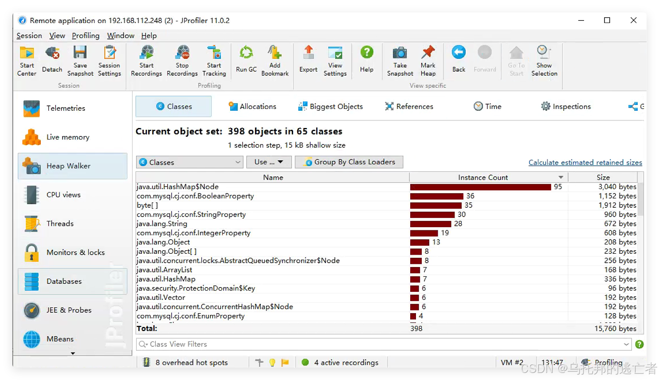Sort the table by the Size column
The image size is (659, 380).
[603, 177]
